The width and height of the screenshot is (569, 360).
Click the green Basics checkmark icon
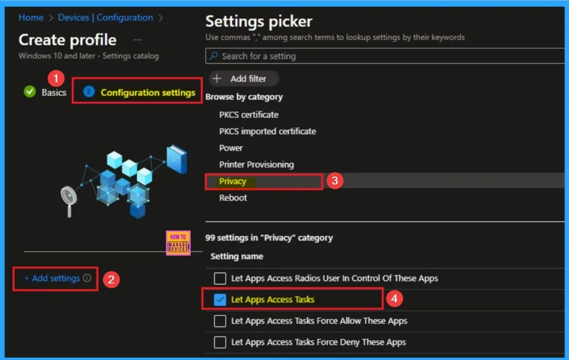pos(30,92)
